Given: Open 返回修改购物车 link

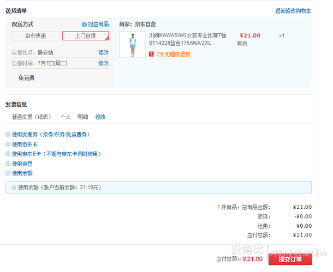Looking at the screenshot, I should [x=293, y=11].
